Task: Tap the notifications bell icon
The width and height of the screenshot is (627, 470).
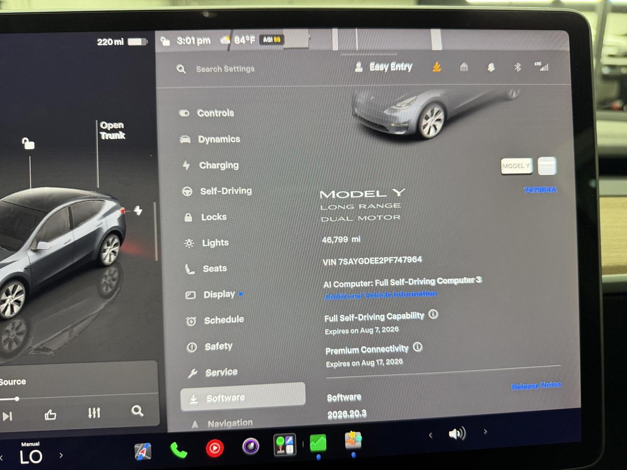Action: [x=491, y=68]
